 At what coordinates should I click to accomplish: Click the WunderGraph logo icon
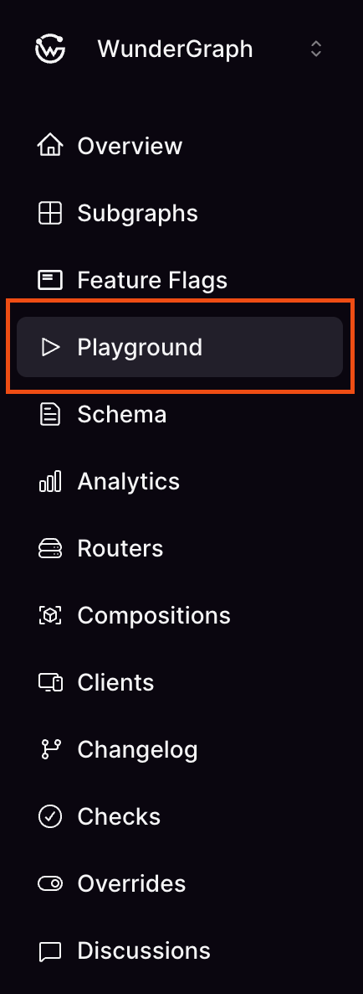pyautogui.click(x=50, y=49)
